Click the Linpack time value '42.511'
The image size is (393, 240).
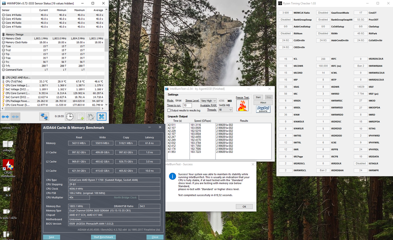[172, 125]
